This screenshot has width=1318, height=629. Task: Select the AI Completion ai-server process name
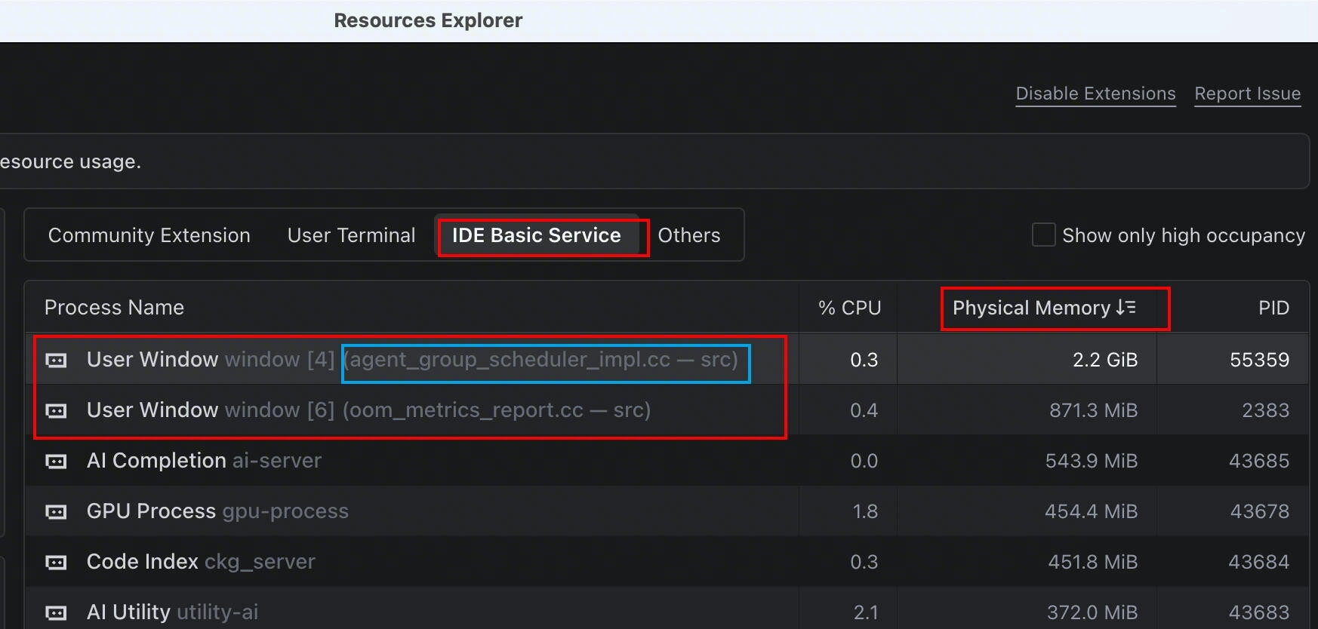click(204, 461)
